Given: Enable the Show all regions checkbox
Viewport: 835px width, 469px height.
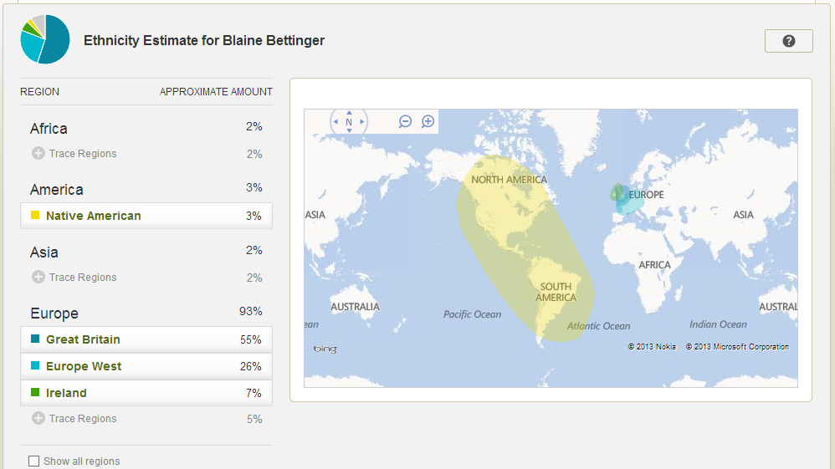Looking at the screenshot, I should tap(33, 461).
